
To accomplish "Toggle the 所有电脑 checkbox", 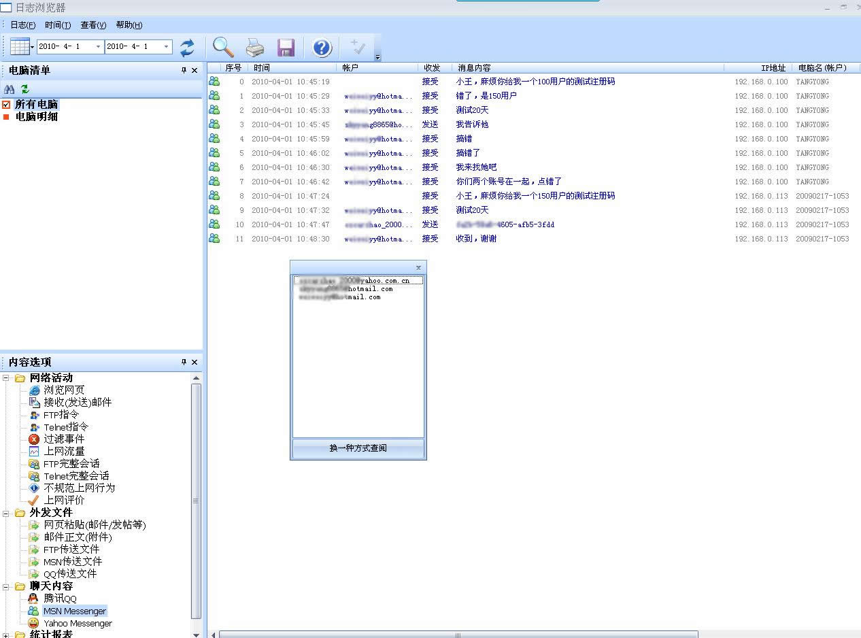I will click(6, 104).
